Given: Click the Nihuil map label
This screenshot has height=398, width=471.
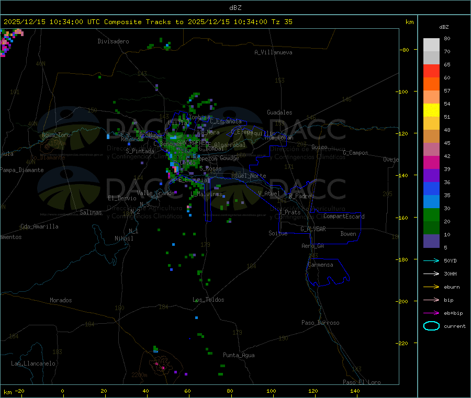Looking at the screenshot, I should [124, 238].
